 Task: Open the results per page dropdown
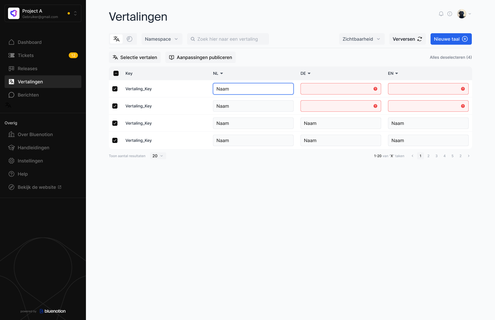(x=158, y=156)
